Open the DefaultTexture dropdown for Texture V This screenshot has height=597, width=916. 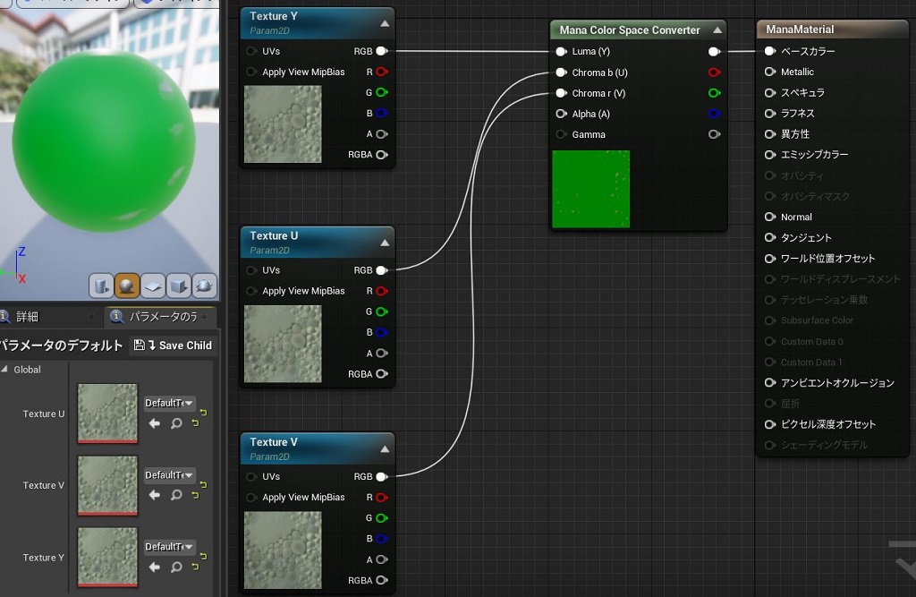(170, 474)
